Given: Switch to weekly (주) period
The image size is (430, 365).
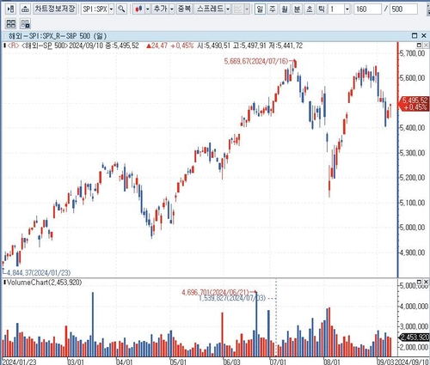Looking at the screenshot, I should (x=272, y=9).
